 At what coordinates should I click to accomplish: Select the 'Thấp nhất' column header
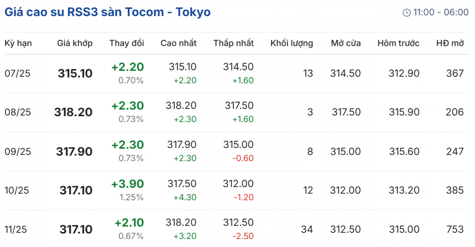click(x=234, y=43)
